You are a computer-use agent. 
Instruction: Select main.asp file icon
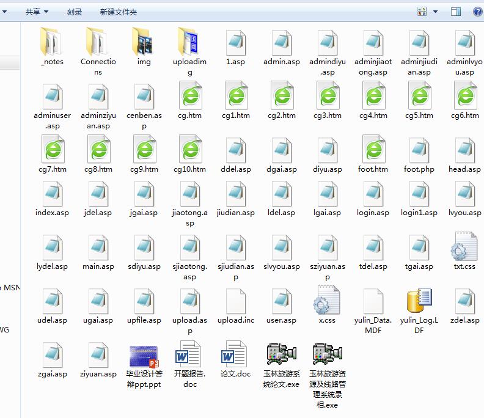98,248
